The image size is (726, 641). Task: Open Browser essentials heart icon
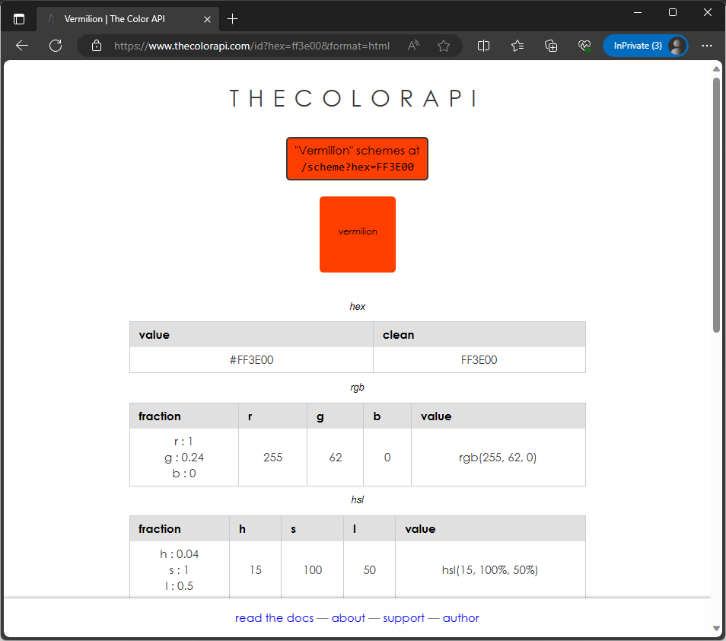tap(584, 46)
